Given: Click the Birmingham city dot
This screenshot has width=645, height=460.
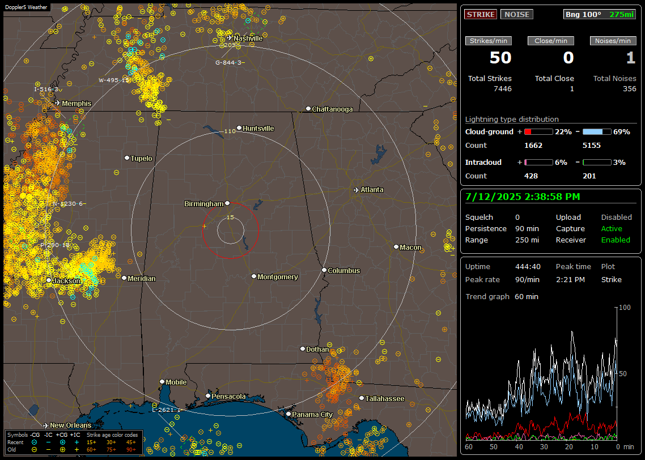Looking at the screenshot, I should (x=227, y=203).
